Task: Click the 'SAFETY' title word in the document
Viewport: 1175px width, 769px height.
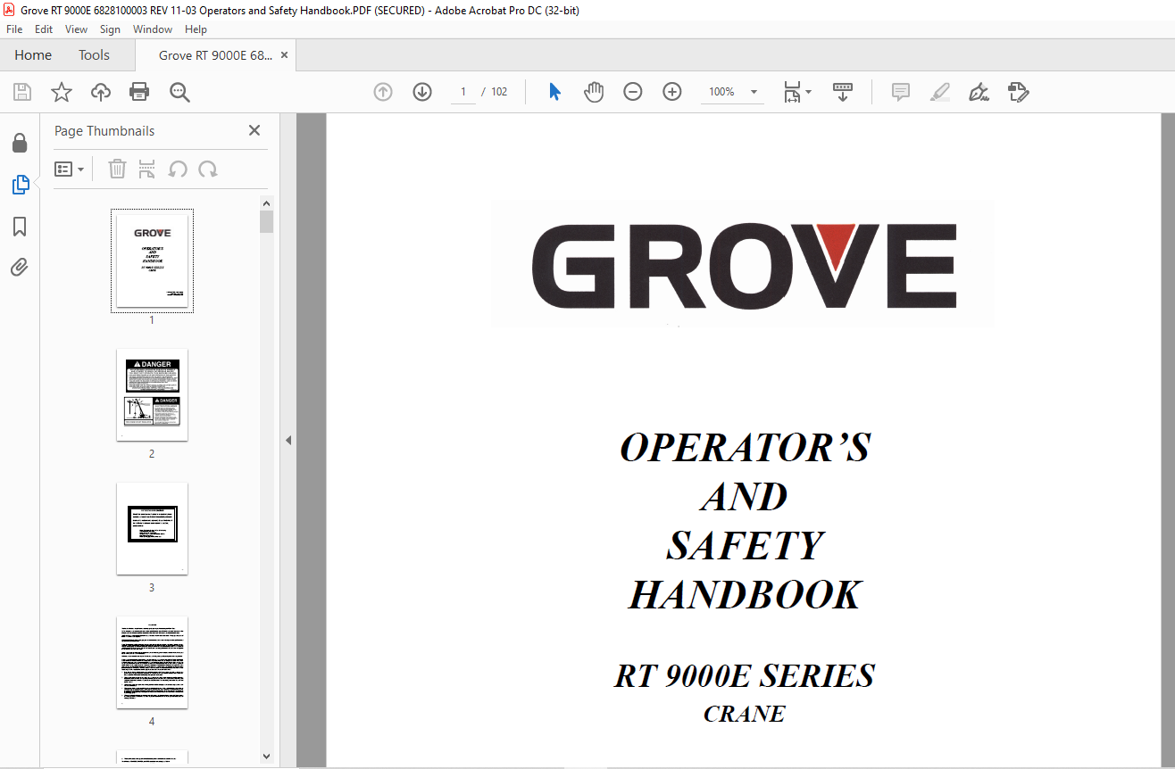Action: coord(745,545)
